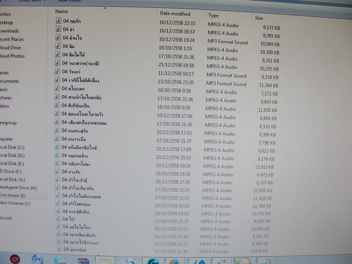Open Local Disk (C:) in sidebar
The width and height of the screenshot is (352, 264).
pos(12,147)
